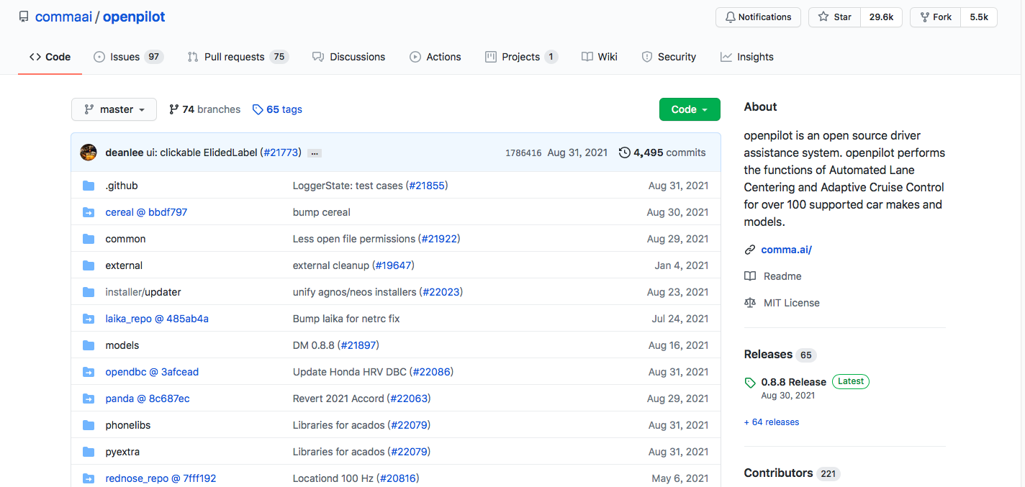Open the Security tab

pos(669,57)
